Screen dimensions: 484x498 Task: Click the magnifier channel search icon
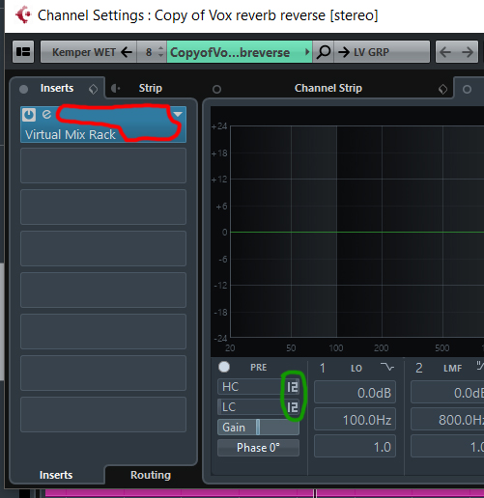pos(324,52)
